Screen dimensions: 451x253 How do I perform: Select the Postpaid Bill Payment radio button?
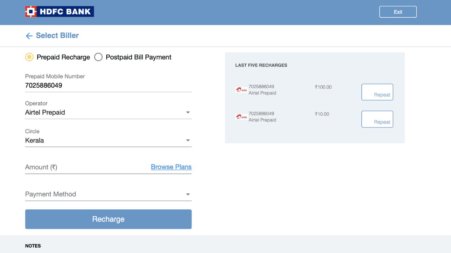[x=98, y=57]
